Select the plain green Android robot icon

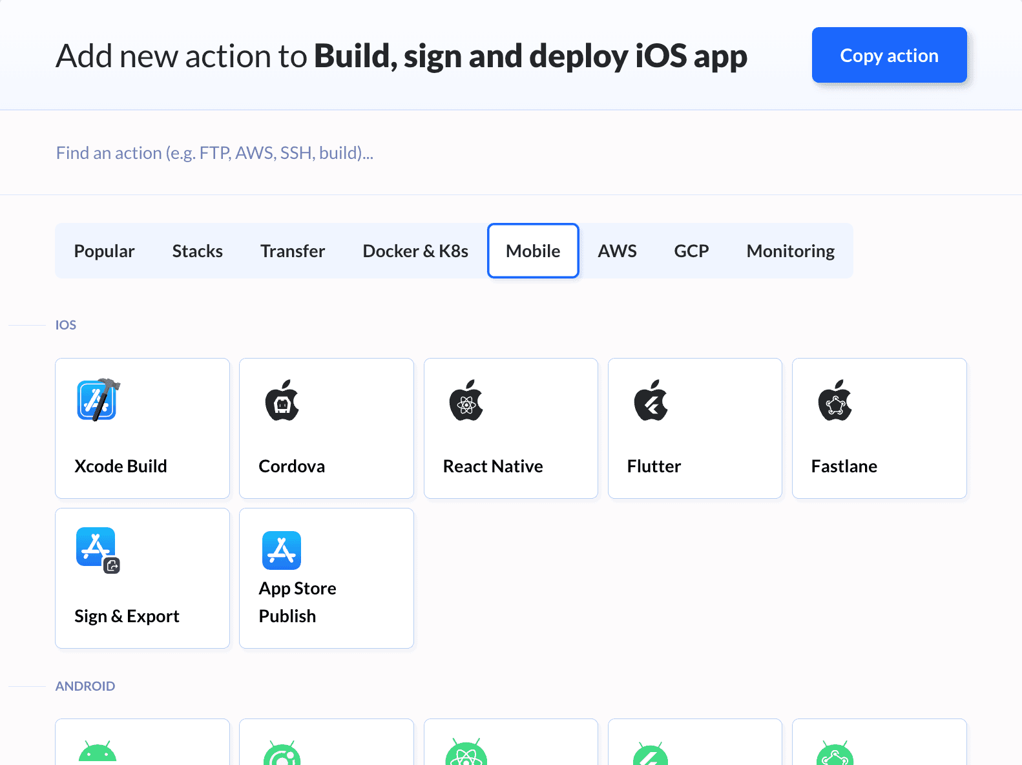pyautogui.click(x=98, y=753)
